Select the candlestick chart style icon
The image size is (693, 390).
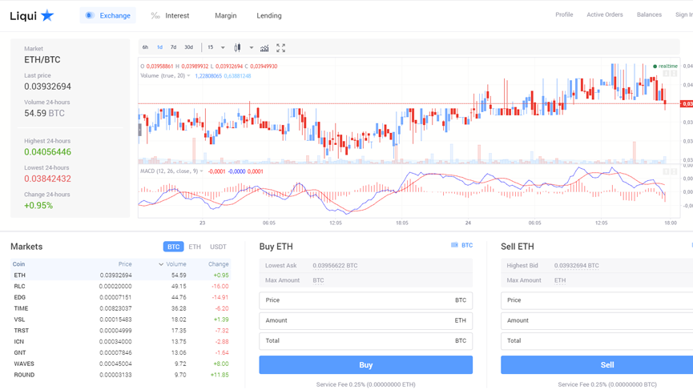coord(237,48)
